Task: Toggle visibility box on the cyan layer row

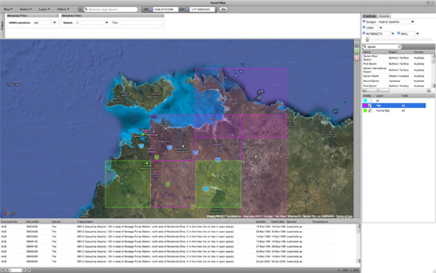Action: (371, 100)
